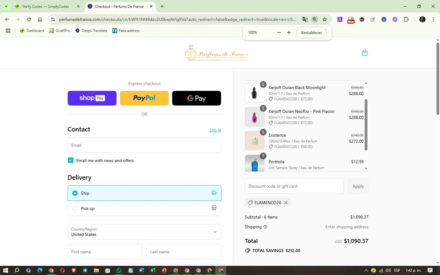Image resolution: width=440 pixels, height=275 pixels.
Task: Open the Country/Region dropdown
Action: click(x=144, y=232)
